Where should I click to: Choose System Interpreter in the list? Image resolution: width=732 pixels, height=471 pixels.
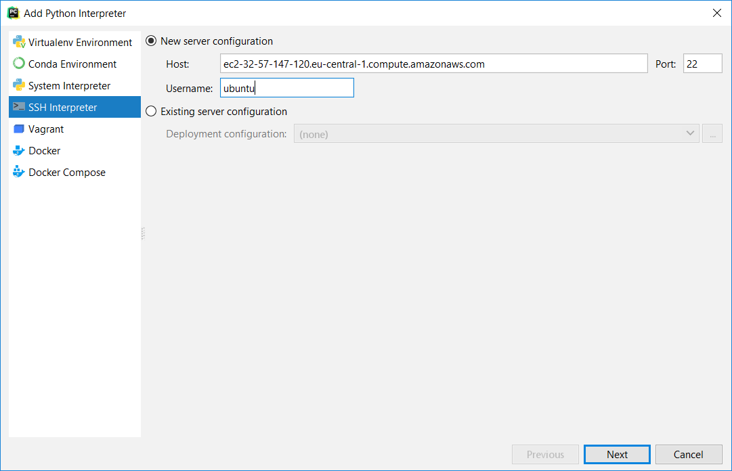pos(74,85)
